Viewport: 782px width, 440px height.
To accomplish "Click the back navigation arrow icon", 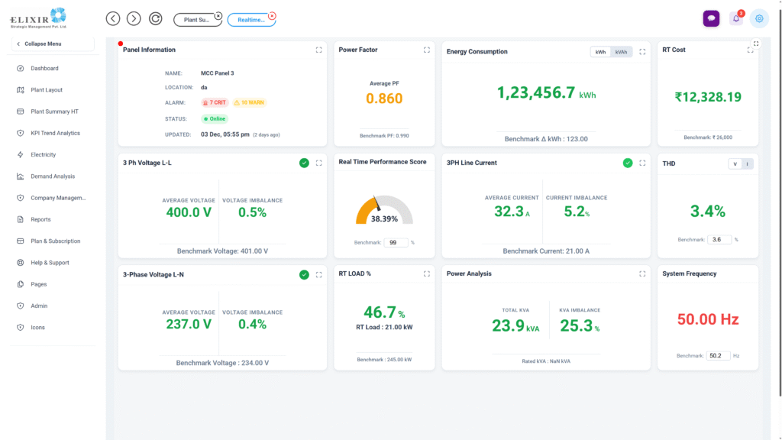I will click(x=113, y=18).
